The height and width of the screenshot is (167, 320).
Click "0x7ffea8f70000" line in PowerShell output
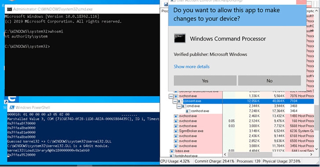pyautogui.click(x=21, y=123)
